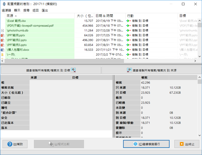Click the 幫助 help button
202x155 pixels.
(x=15, y=144)
